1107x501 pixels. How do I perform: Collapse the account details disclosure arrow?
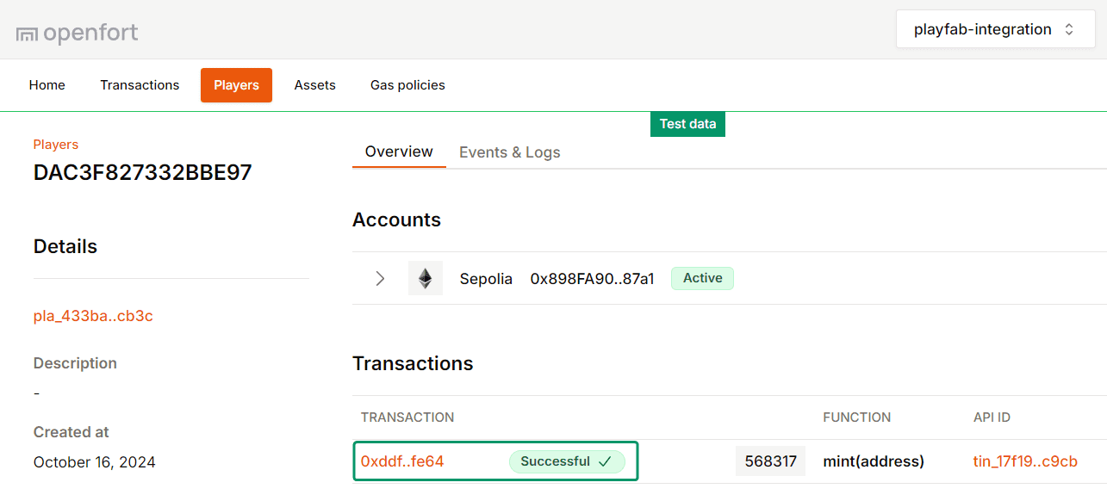(x=380, y=277)
